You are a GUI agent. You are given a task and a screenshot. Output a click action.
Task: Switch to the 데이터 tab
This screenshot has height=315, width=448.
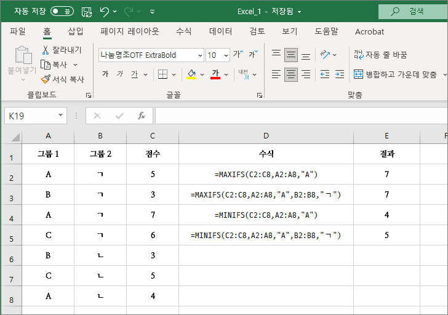click(220, 31)
